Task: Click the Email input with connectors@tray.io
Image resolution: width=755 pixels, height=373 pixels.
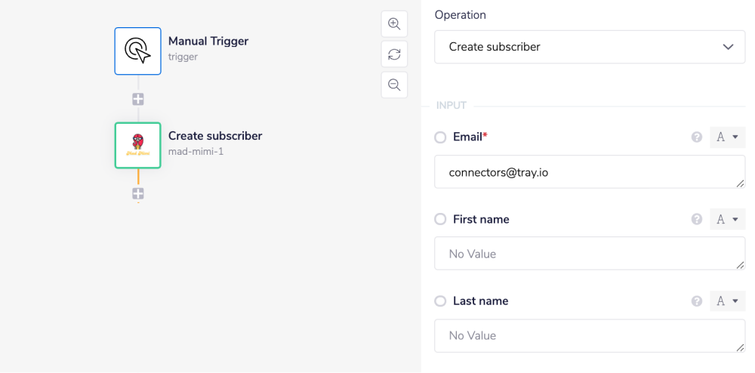Action: 589,172
